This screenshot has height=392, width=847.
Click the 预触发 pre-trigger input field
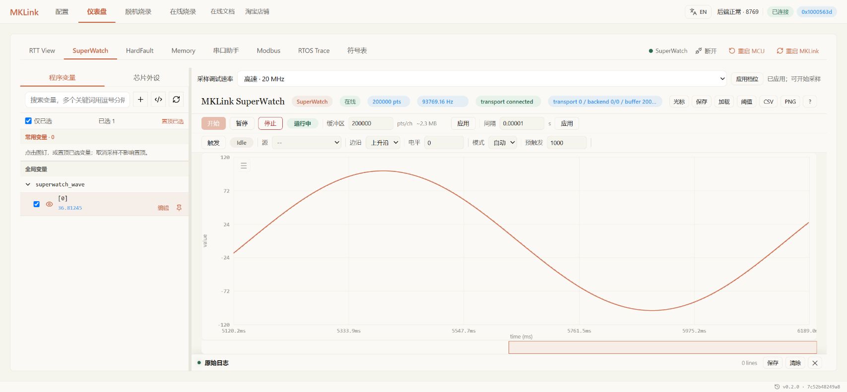coord(567,143)
